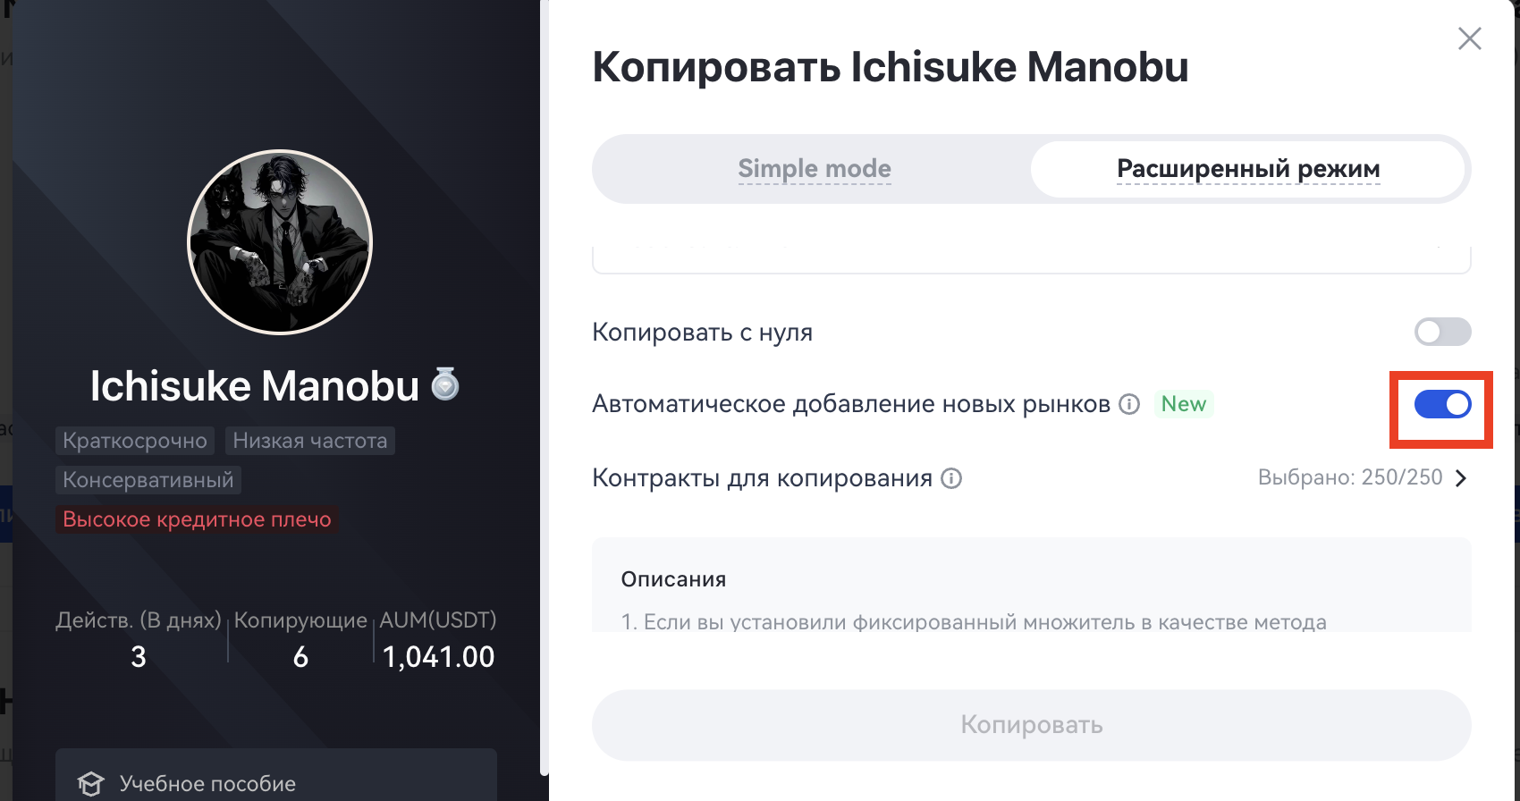
Task: Disable automatic addition of new markets toggle
Action: (x=1442, y=405)
